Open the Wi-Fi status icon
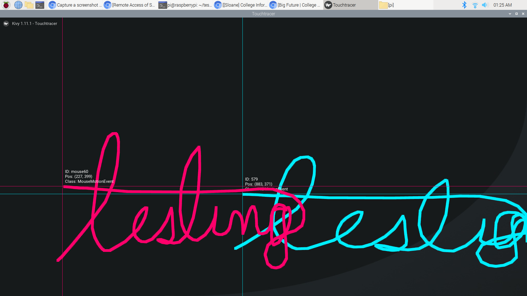527x296 pixels. point(475,5)
